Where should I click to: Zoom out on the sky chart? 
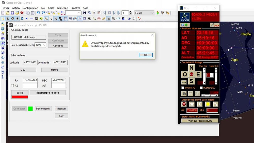click(53, 13)
